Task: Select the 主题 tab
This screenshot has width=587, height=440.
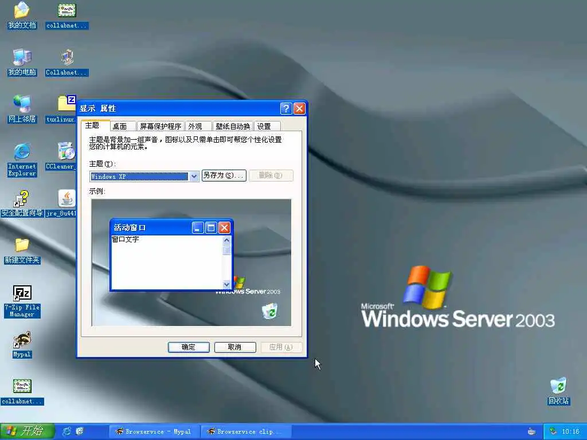Action: pos(95,125)
